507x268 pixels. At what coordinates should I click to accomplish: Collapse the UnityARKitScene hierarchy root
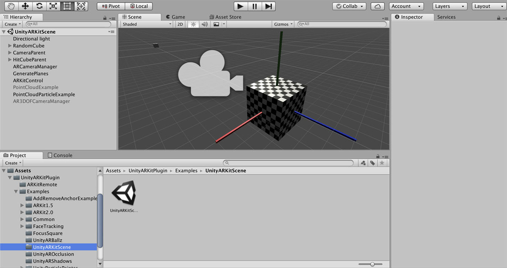pos(4,32)
